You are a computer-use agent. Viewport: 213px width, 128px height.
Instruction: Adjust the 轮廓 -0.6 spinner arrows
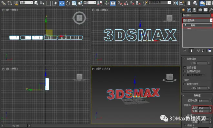point(210,111)
